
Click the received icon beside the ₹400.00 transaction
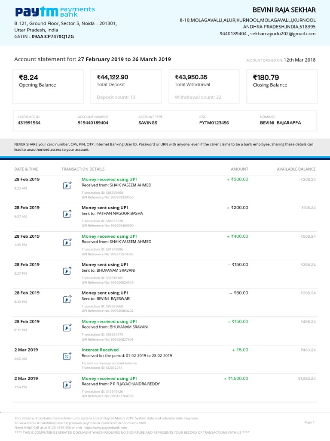[x=67, y=242]
